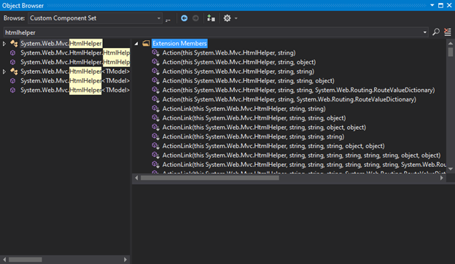Open the gear settings dropdown arrow
Screen dimensions: 455x264
click(236, 18)
